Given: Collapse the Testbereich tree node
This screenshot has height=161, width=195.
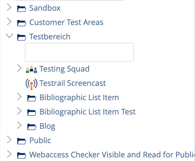Looking at the screenshot, I should [9, 36].
